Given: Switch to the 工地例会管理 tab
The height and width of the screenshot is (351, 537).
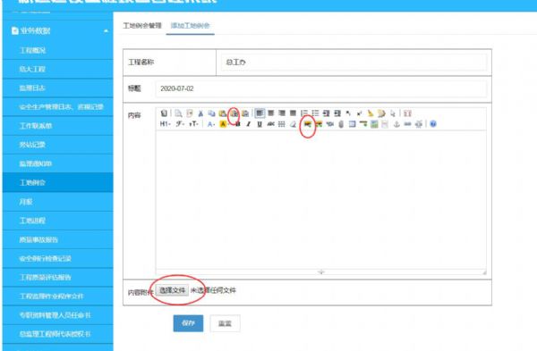Looking at the screenshot, I should (x=142, y=26).
